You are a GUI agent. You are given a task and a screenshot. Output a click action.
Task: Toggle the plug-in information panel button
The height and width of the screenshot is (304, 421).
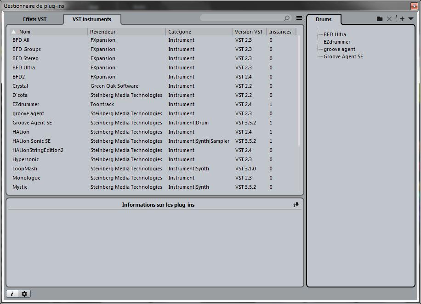pos(12,294)
